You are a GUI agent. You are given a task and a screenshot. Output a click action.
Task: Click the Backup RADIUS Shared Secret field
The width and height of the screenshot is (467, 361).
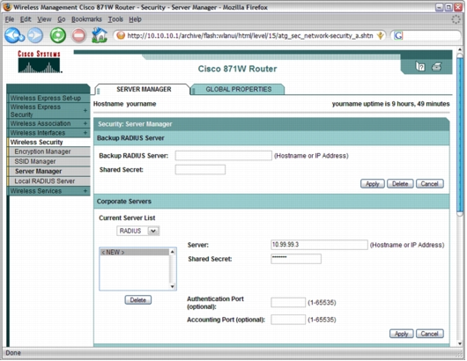(200, 170)
